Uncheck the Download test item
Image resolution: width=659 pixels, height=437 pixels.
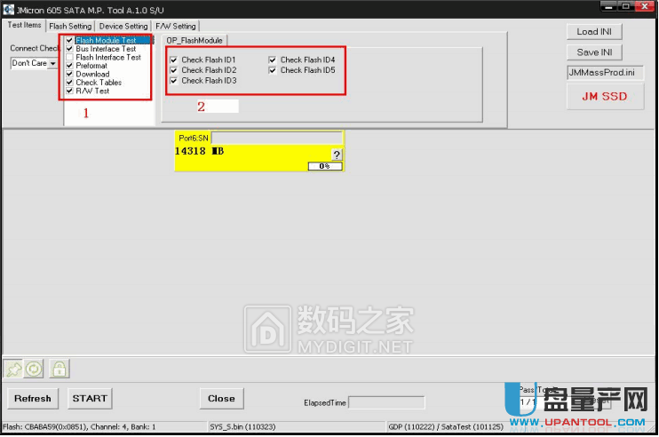70,74
